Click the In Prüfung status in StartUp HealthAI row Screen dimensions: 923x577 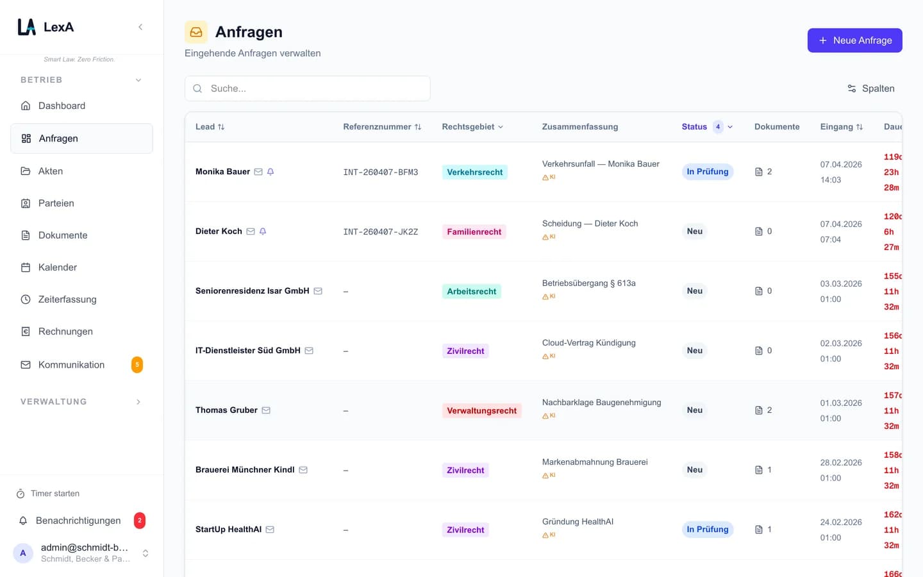(708, 530)
